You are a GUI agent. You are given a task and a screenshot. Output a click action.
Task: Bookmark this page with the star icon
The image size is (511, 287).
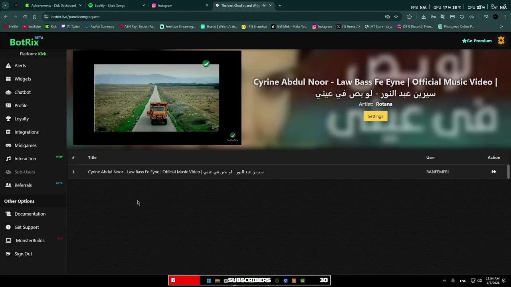(396, 17)
